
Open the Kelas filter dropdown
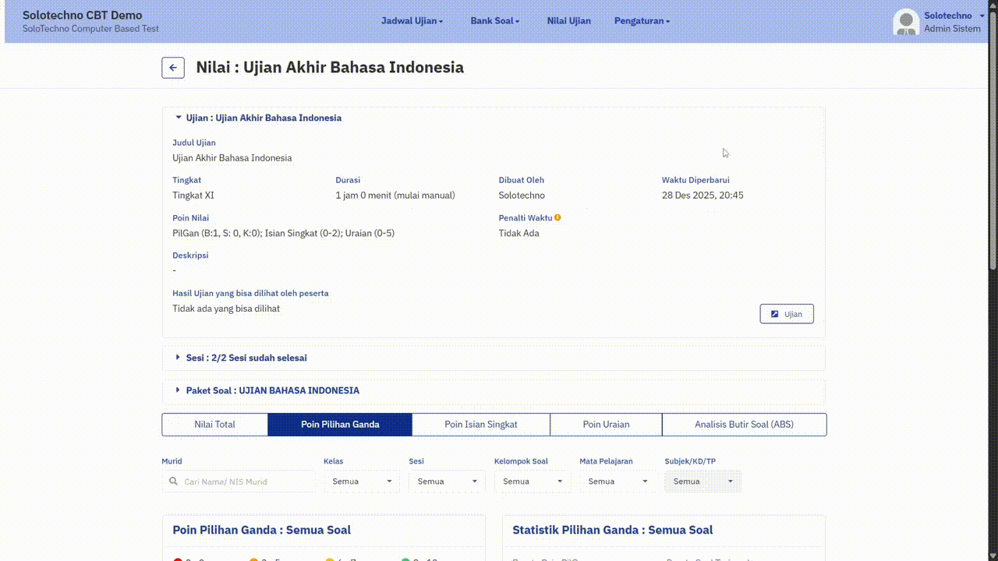362,482
